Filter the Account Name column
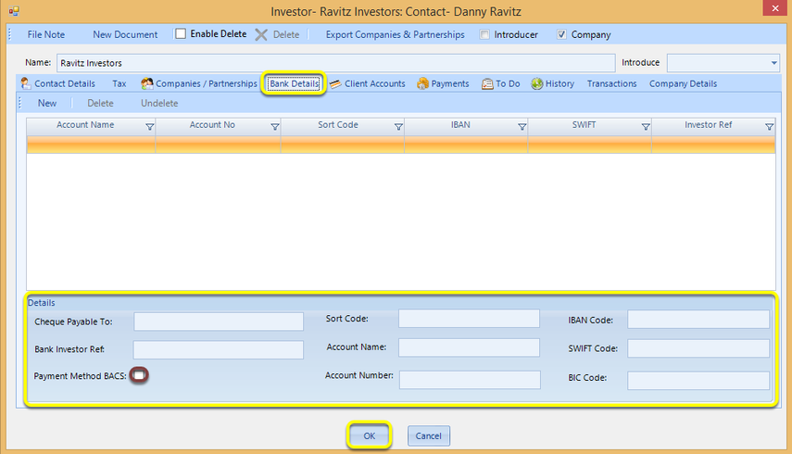 pos(149,127)
